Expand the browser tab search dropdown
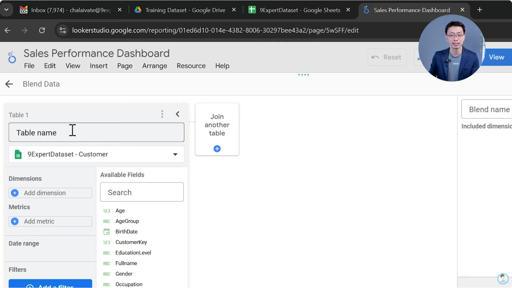The width and height of the screenshot is (512, 288). click(x=6, y=10)
